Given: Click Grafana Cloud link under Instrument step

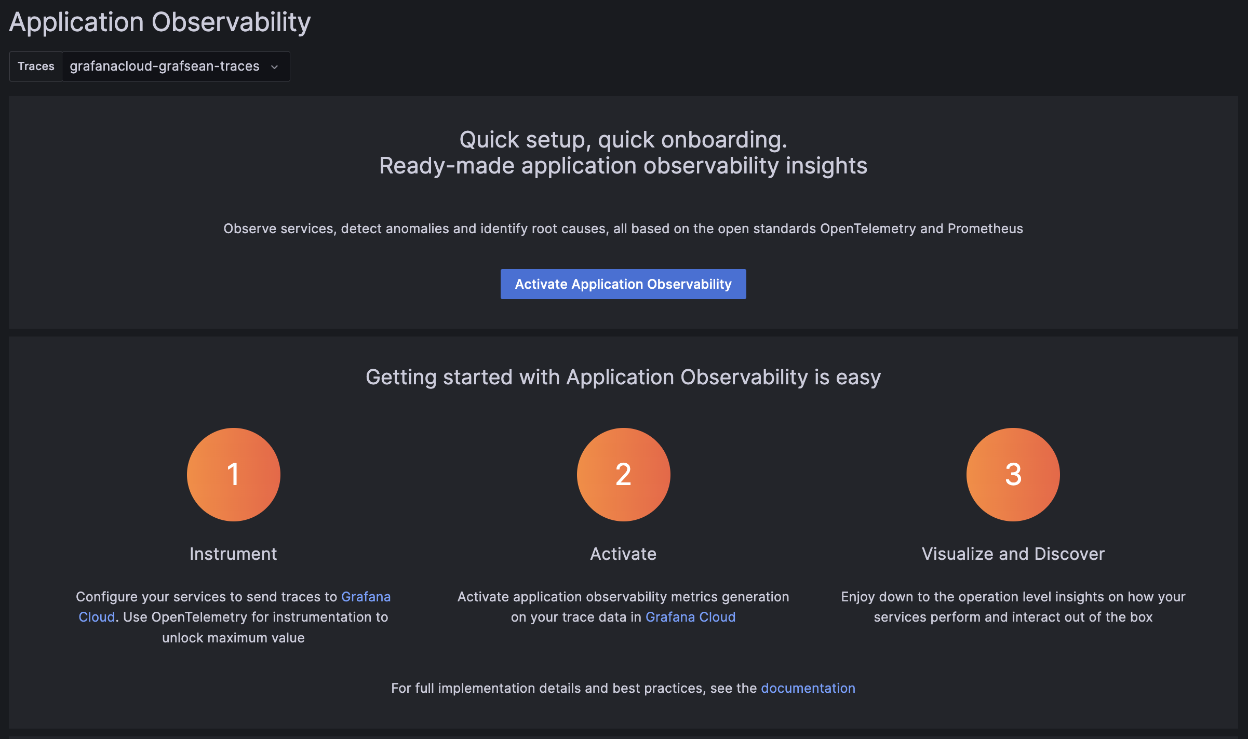Looking at the screenshot, I should [365, 596].
